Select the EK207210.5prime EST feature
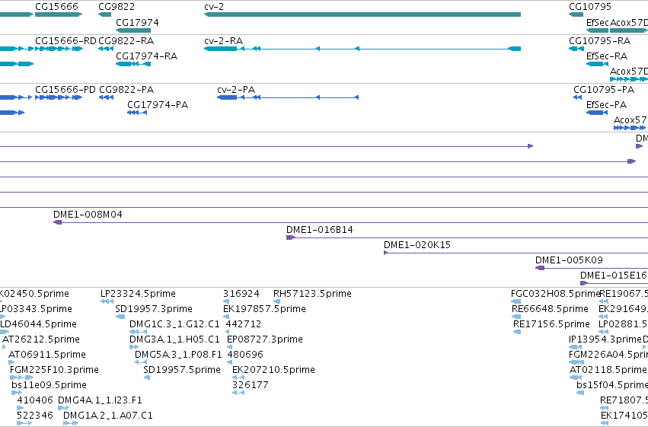 pyautogui.click(x=238, y=378)
